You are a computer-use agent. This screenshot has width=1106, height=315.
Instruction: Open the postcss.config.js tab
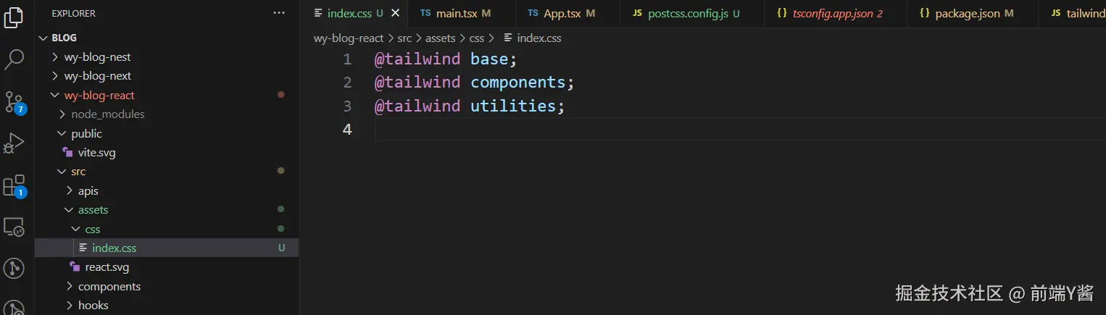688,13
